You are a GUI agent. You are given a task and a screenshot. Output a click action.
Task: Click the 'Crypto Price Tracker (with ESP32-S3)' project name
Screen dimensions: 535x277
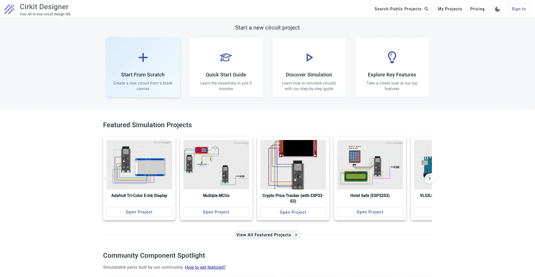[293, 198]
